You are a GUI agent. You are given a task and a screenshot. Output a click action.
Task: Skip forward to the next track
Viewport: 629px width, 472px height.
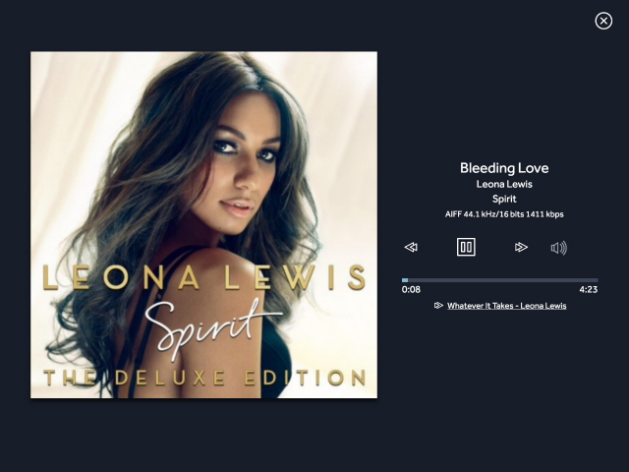tap(521, 247)
